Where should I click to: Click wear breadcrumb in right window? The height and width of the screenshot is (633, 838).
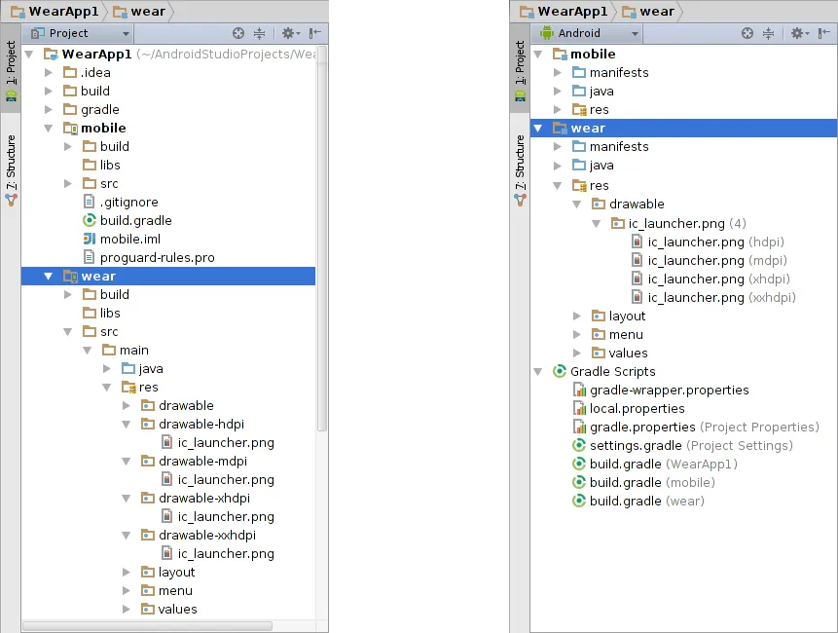(x=648, y=12)
